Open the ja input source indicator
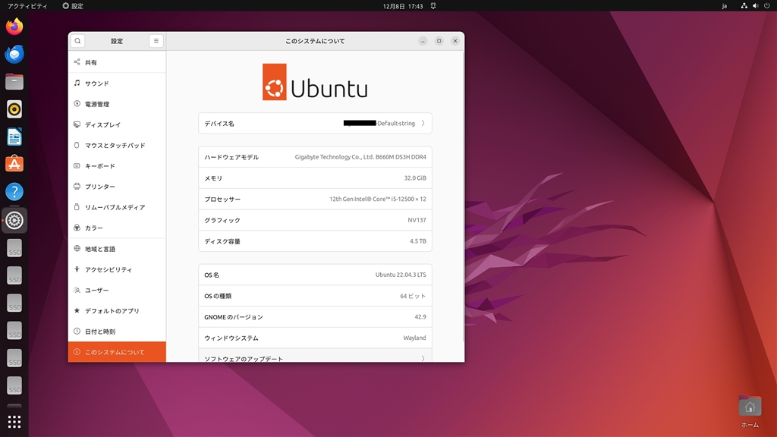The height and width of the screenshot is (437, 777). click(x=724, y=6)
